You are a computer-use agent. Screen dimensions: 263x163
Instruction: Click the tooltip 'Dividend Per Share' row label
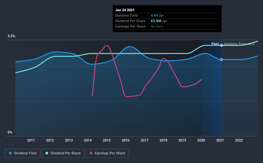130,21
